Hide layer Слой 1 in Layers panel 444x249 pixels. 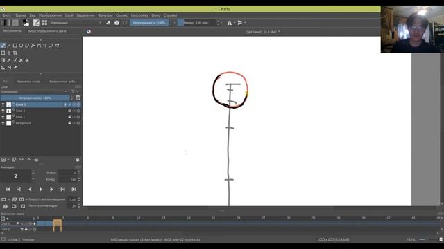point(3,117)
